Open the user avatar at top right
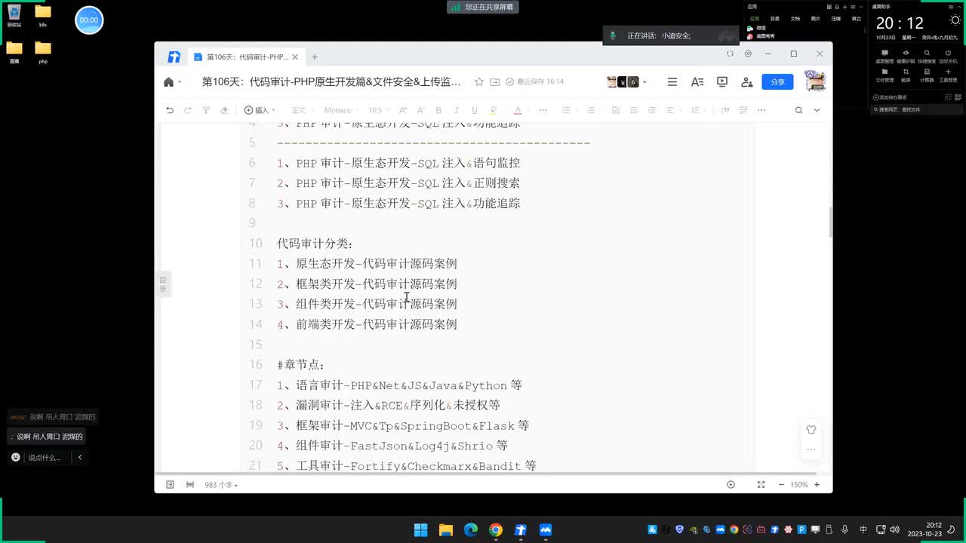This screenshot has height=543, width=966. coord(814,81)
